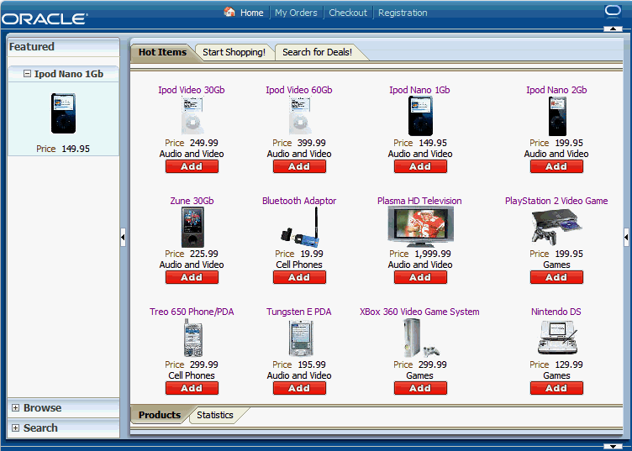This screenshot has height=451, width=632.
Task: Click the XBox 360 console image
Action: pos(420,338)
